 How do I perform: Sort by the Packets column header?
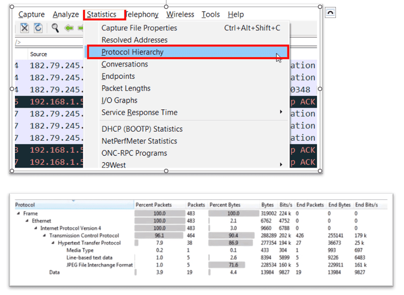pyautogui.click(x=196, y=205)
